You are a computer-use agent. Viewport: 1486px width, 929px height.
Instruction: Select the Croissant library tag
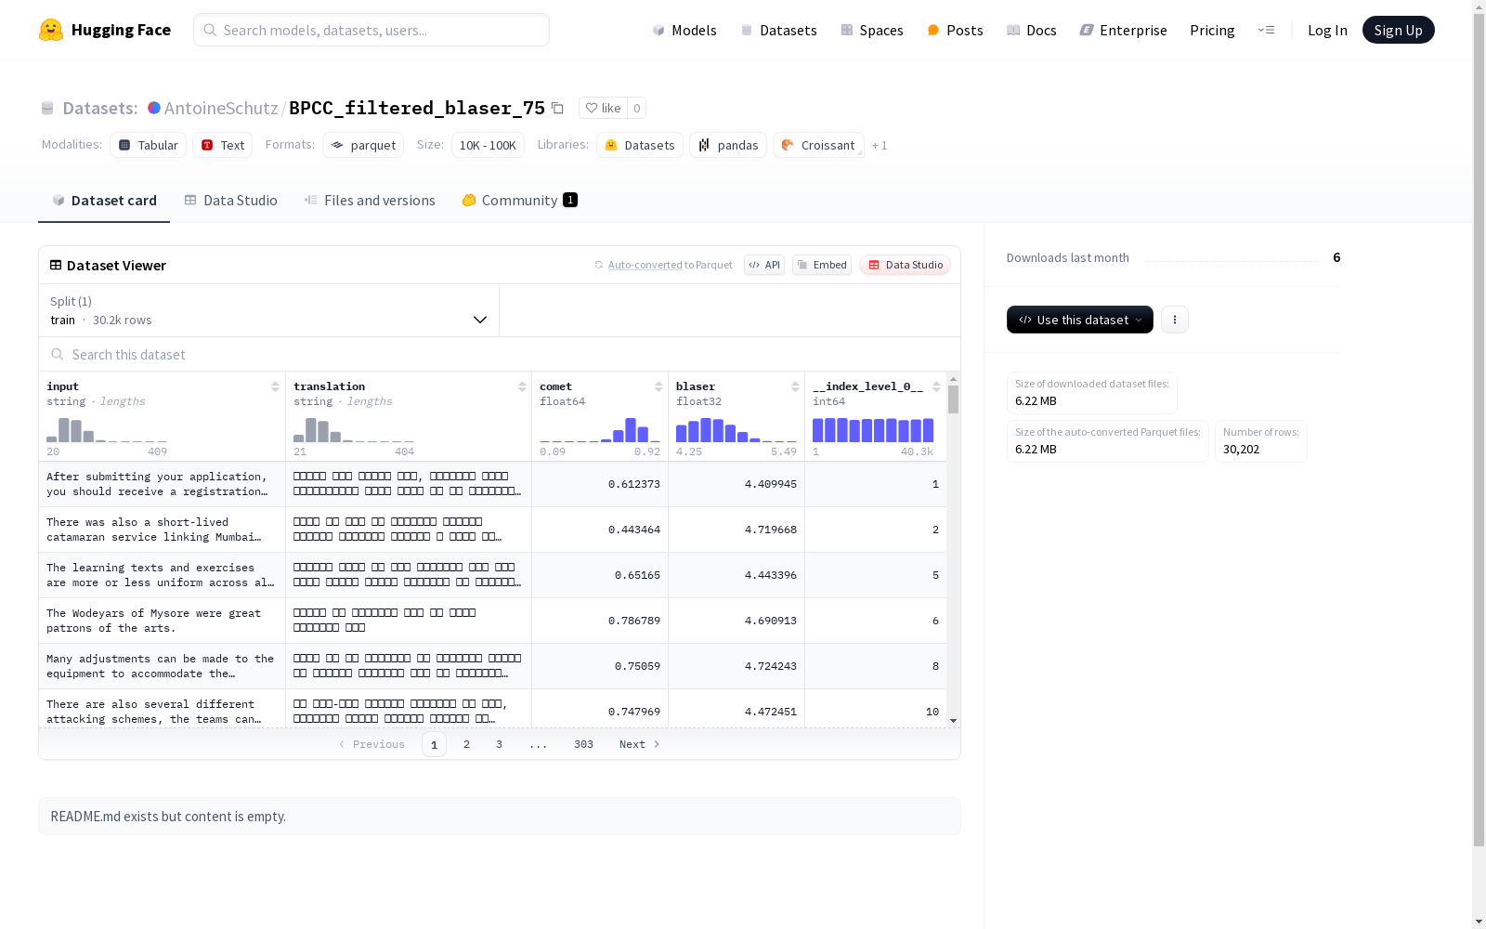pyautogui.click(x=818, y=145)
